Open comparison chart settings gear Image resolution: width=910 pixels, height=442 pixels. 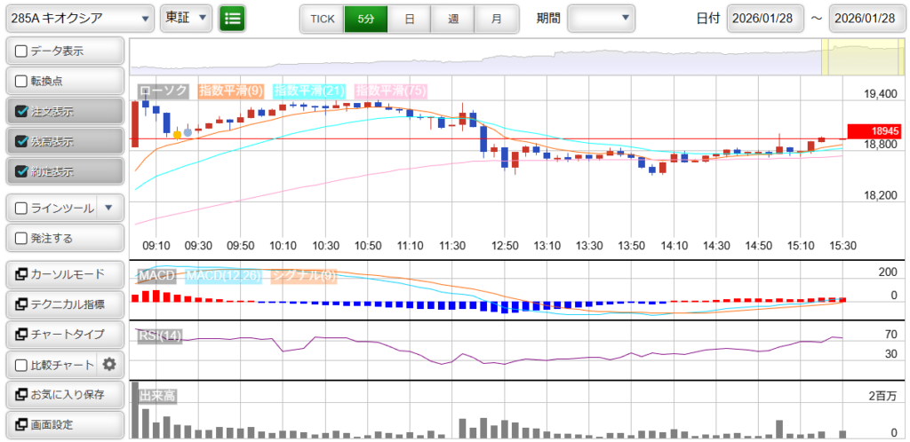(x=109, y=364)
